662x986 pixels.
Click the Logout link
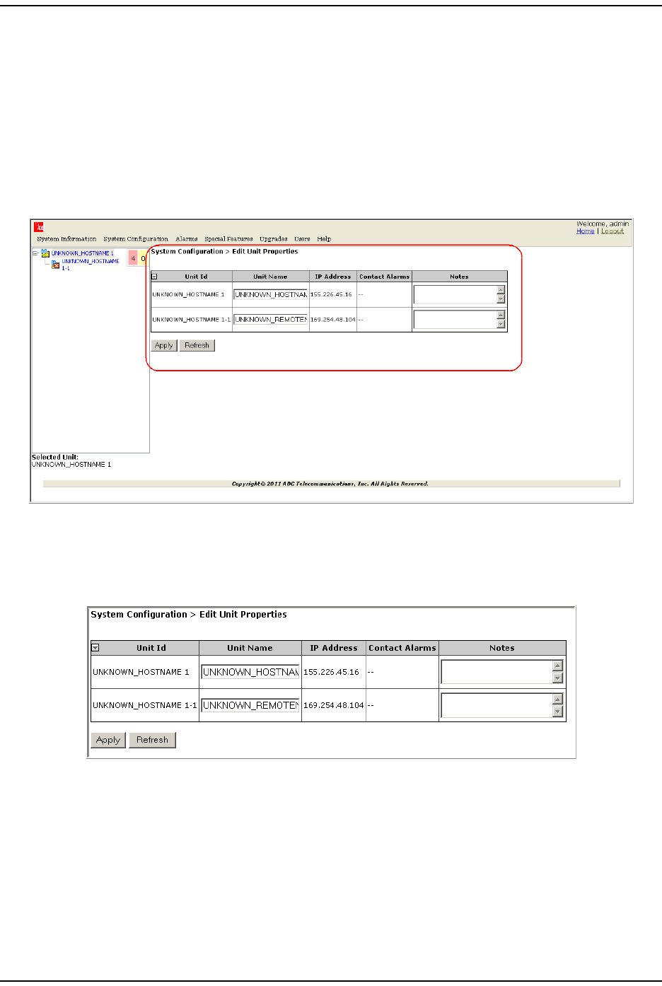pyautogui.click(x=612, y=231)
